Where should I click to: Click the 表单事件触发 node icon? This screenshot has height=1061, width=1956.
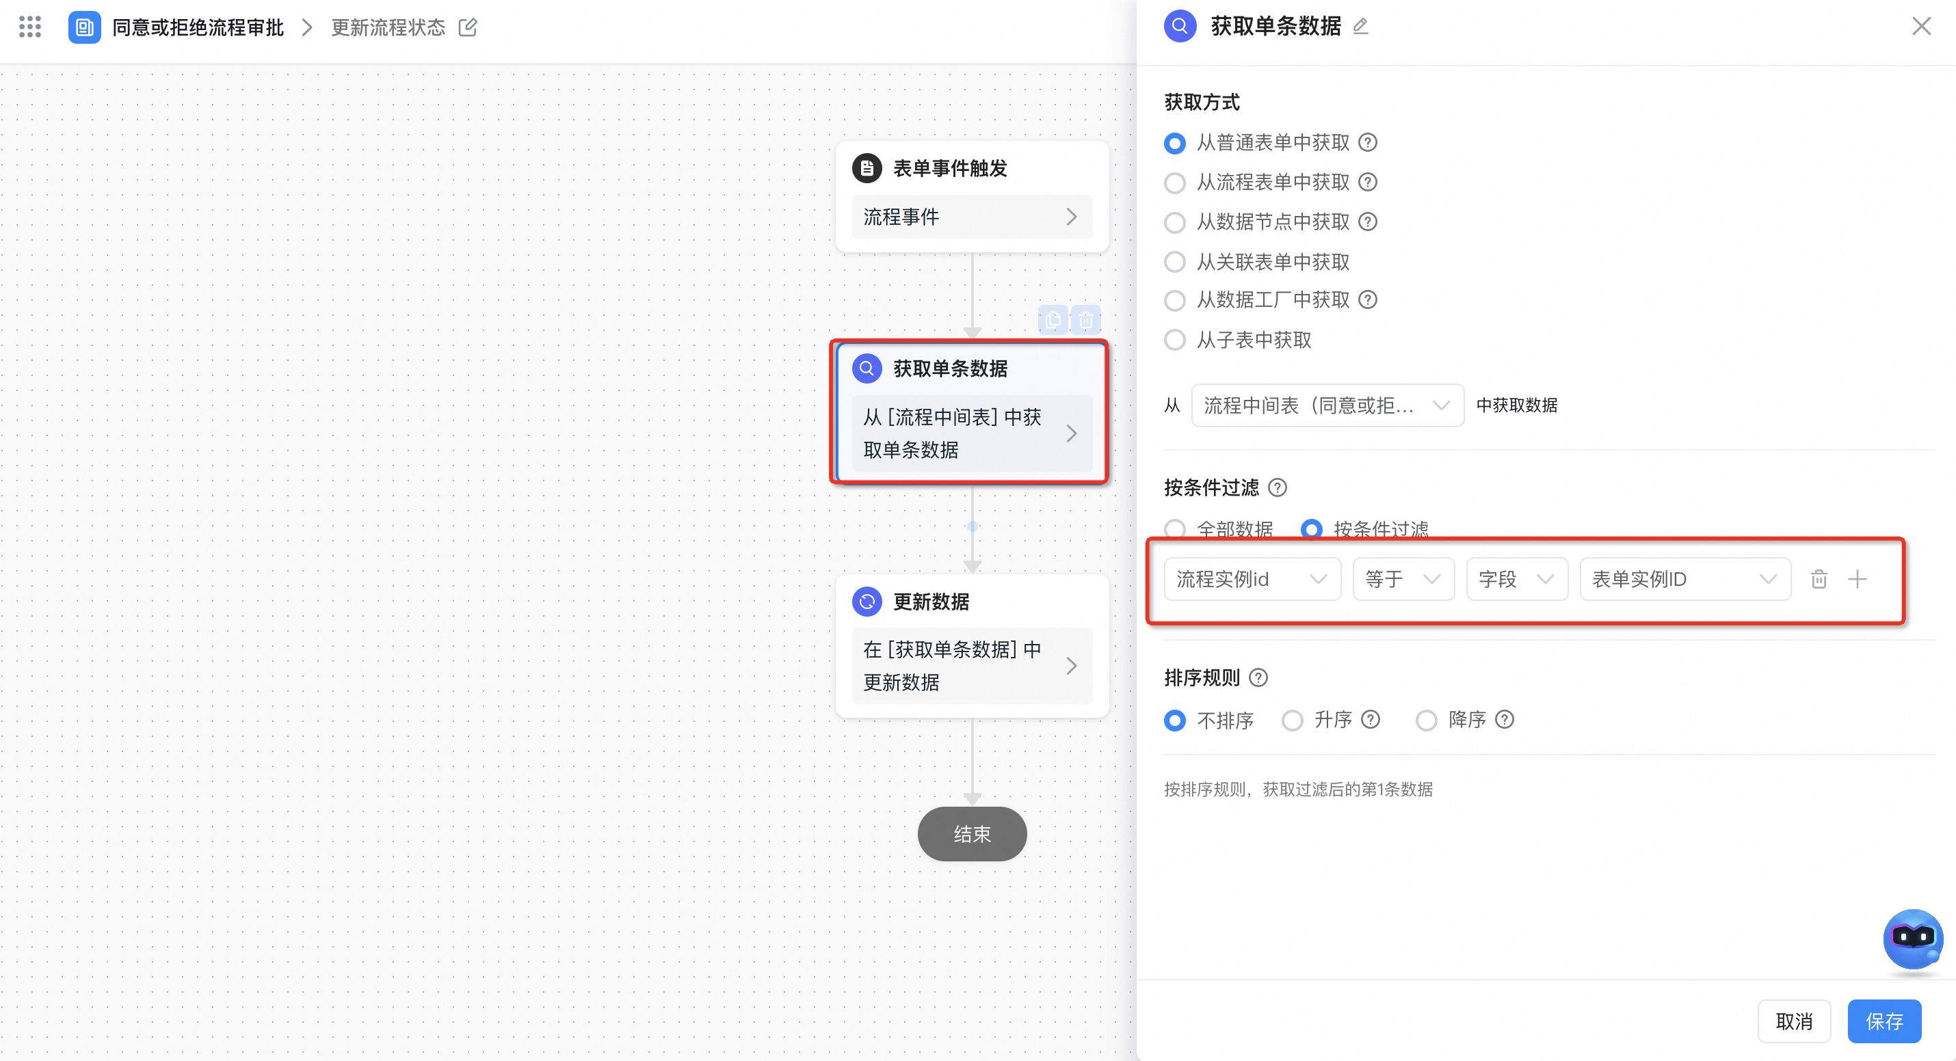point(867,167)
